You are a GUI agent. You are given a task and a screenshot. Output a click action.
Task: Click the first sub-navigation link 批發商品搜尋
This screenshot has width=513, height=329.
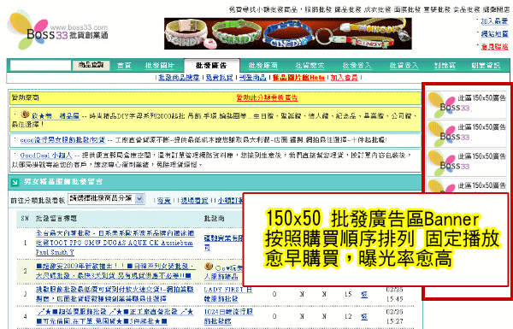[179, 78]
